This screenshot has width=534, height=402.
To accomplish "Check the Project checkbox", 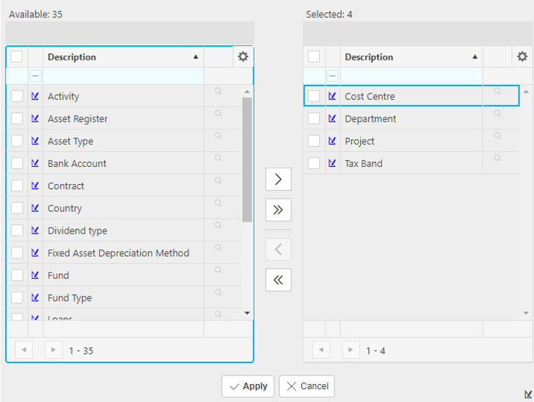I will [x=313, y=141].
